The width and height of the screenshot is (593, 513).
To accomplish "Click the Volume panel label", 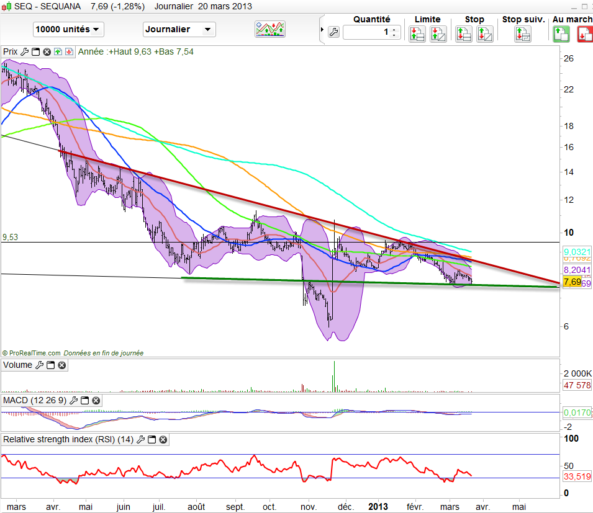I will coord(18,365).
